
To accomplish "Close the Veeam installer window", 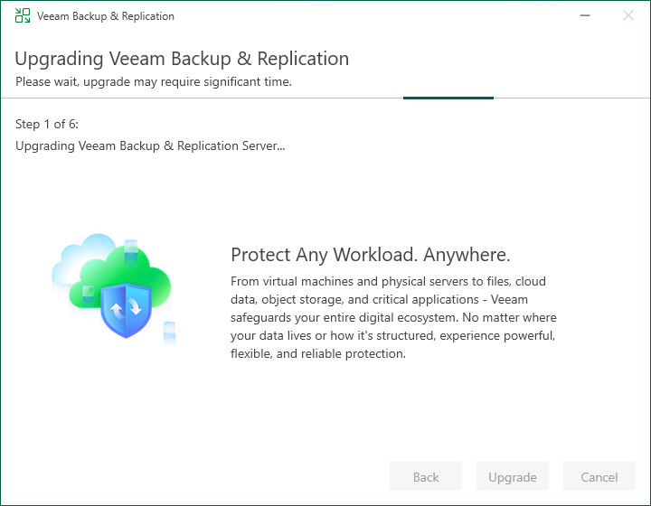I will click(x=628, y=15).
